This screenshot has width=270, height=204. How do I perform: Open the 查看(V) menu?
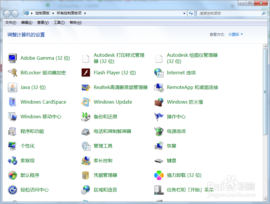click(43, 23)
